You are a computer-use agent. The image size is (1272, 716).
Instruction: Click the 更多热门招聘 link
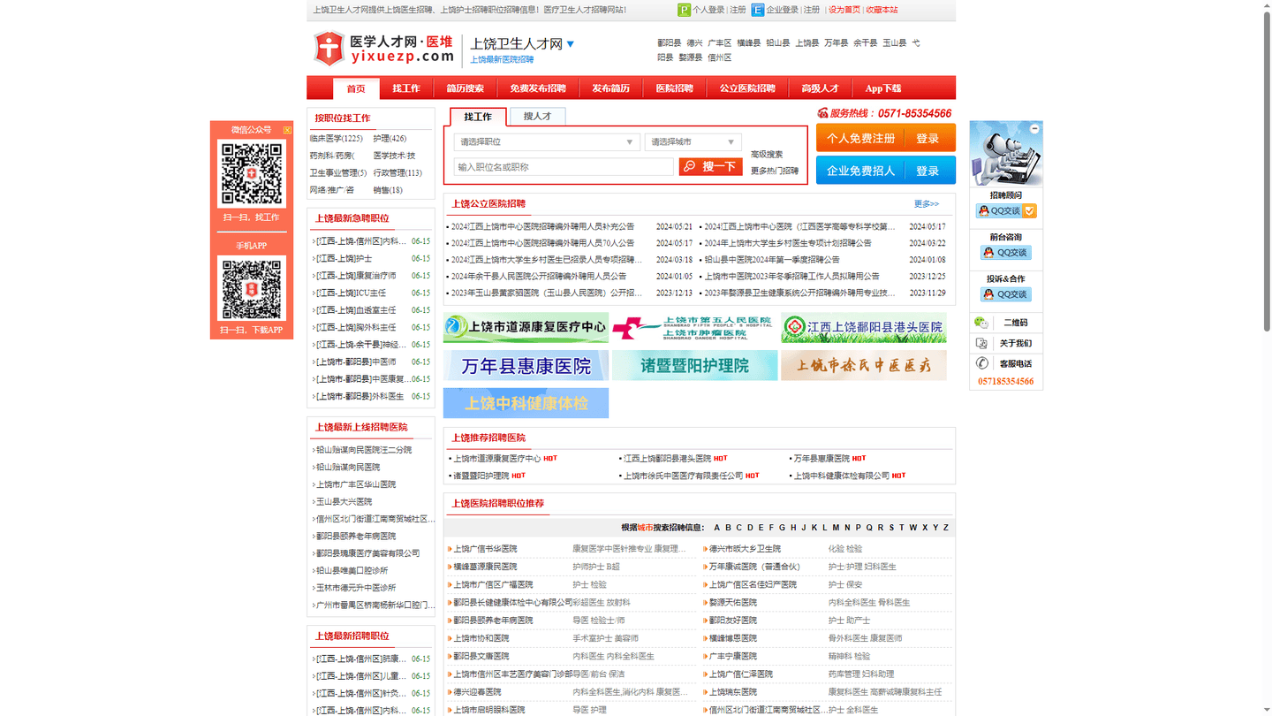tap(775, 171)
